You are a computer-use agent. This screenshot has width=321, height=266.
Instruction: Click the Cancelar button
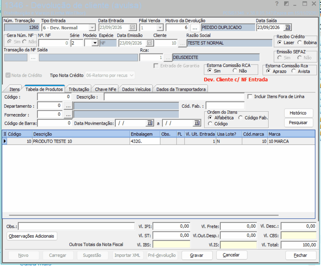(x=231, y=255)
